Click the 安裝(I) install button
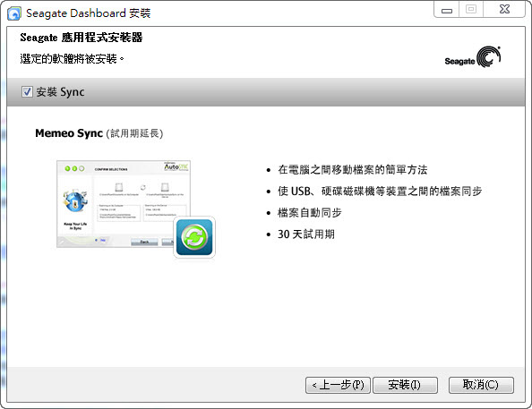This screenshot has height=409, width=532. point(405,385)
